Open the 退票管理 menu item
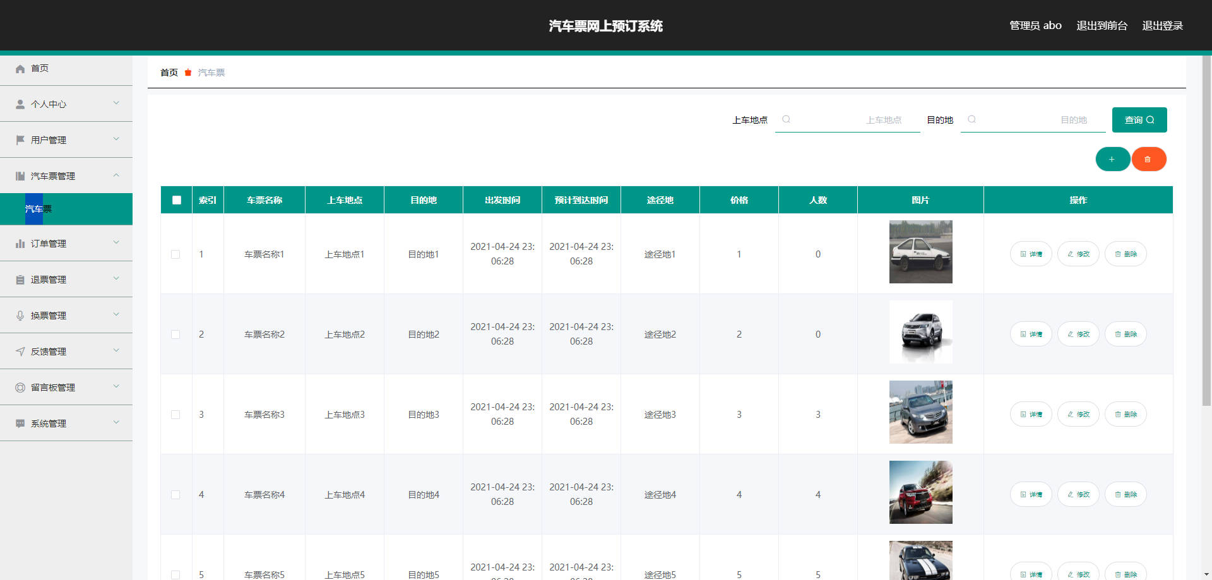The height and width of the screenshot is (580, 1212). click(x=66, y=280)
